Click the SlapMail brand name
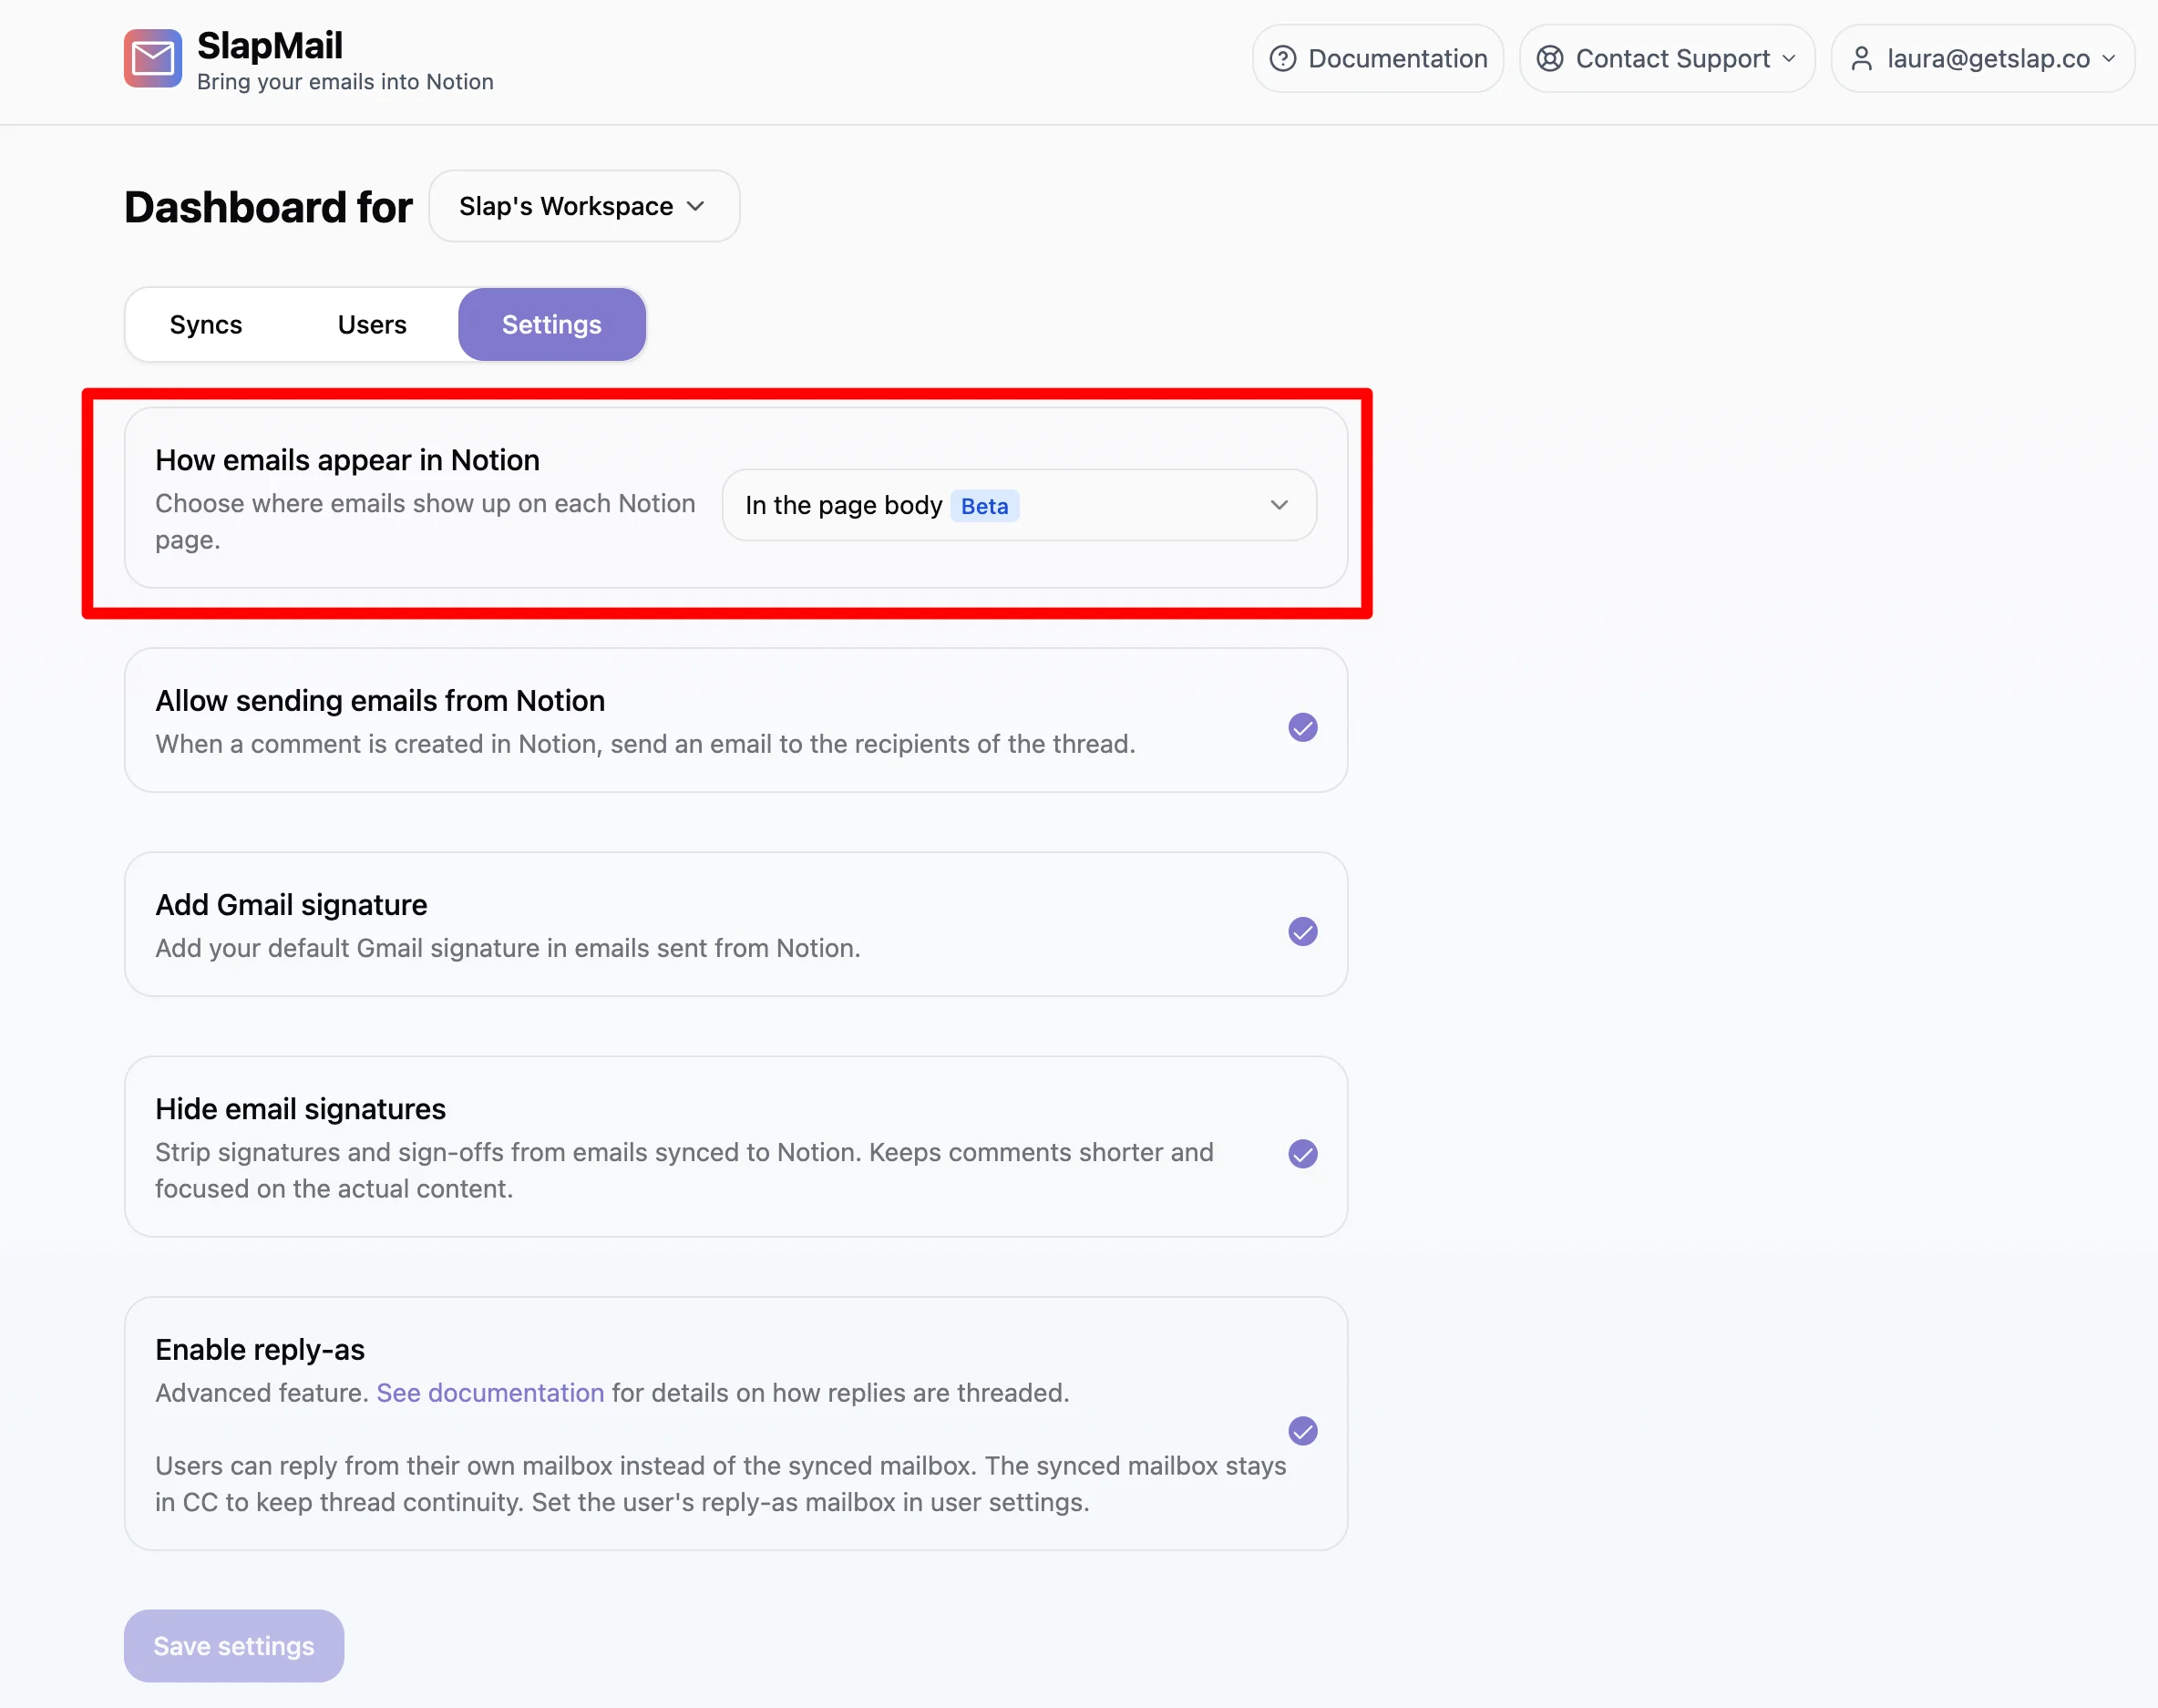The image size is (2158, 1708). coord(270,46)
